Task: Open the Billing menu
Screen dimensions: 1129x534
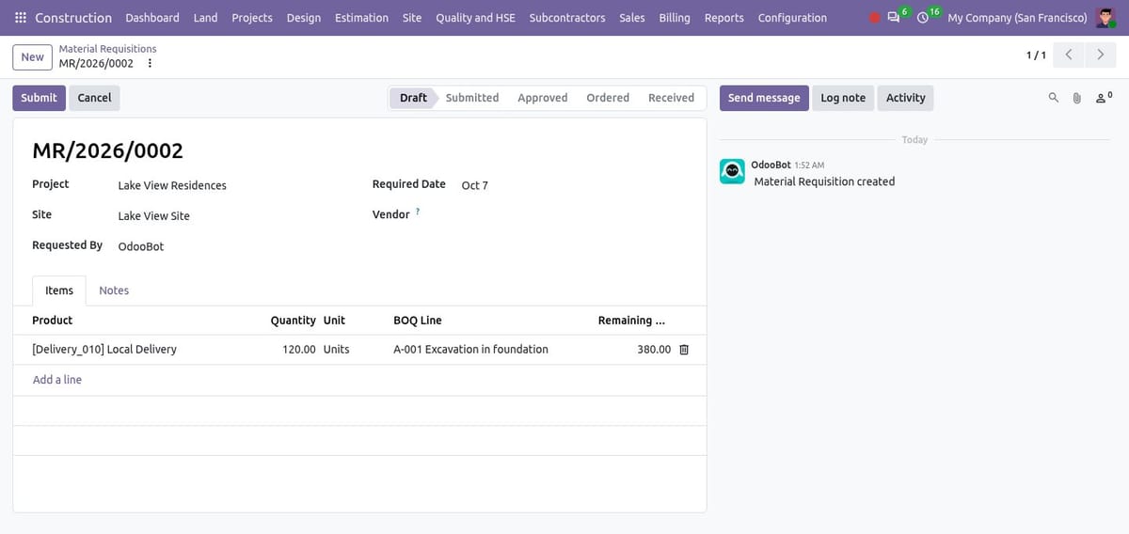Action: pyautogui.click(x=675, y=18)
